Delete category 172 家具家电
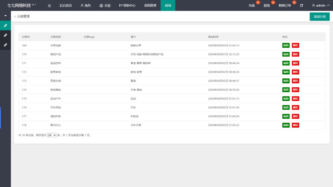The image size is (333, 187). pyautogui.click(x=295, y=72)
